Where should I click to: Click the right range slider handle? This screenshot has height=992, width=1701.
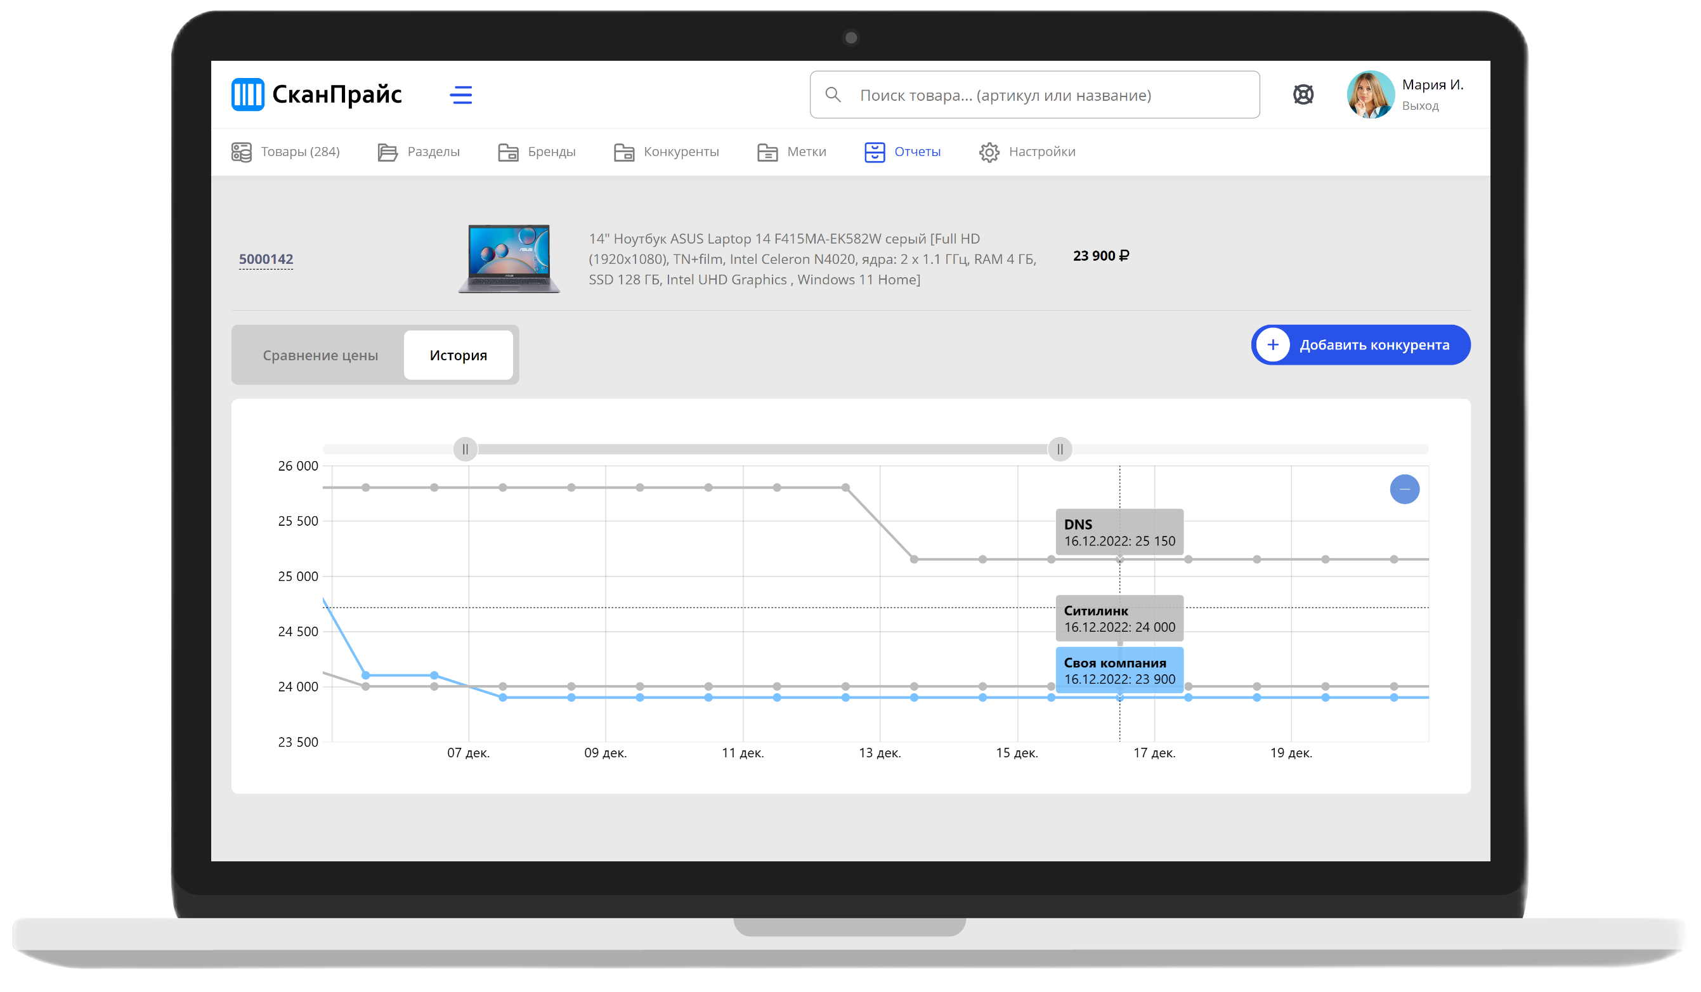point(1060,450)
